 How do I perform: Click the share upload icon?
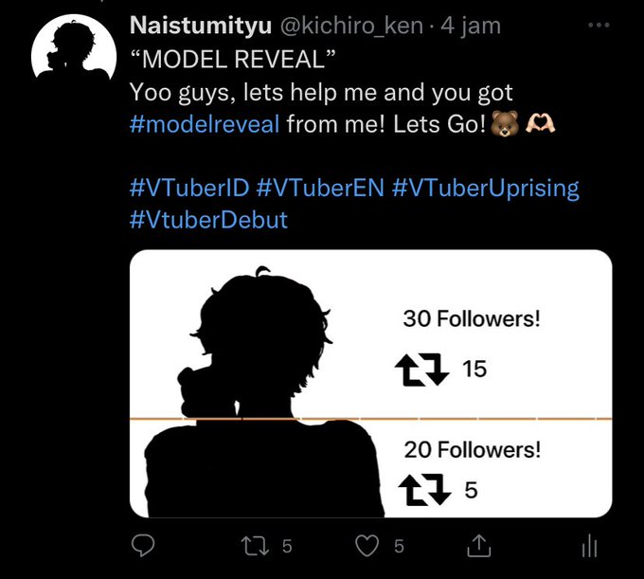(x=479, y=545)
